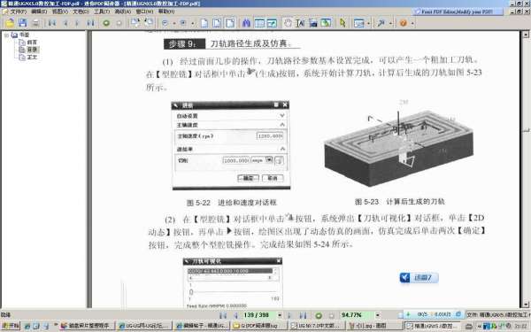Open the Tools menu
This screenshot has width=531, height=332.
102,12
